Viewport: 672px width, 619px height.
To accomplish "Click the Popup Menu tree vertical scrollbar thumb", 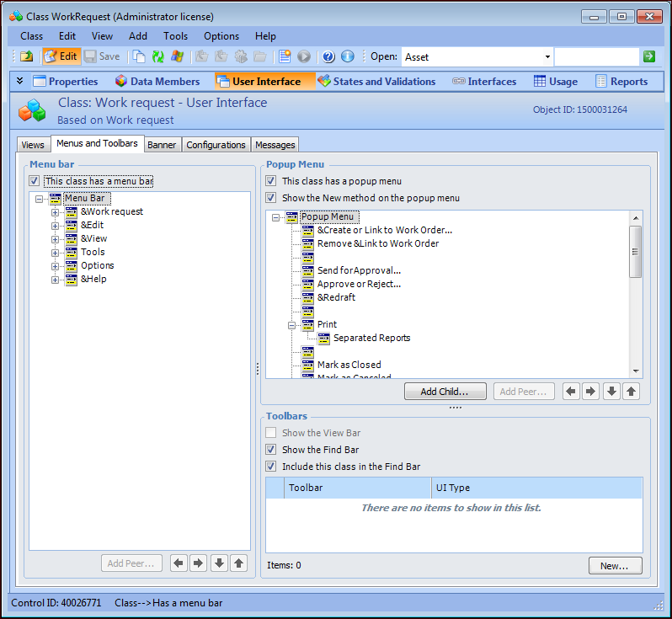I will [636, 250].
